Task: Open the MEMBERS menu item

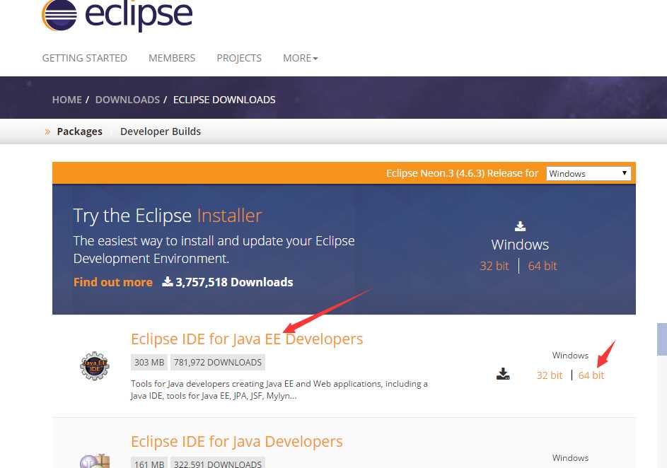Action: pos(172,58)
